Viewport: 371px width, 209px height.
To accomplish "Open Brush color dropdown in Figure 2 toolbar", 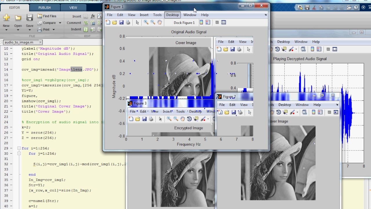I will coord(297,112).
